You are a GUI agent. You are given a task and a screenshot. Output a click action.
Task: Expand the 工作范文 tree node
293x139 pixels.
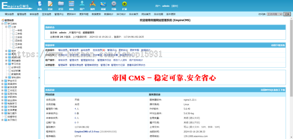(x=2, y=90)
